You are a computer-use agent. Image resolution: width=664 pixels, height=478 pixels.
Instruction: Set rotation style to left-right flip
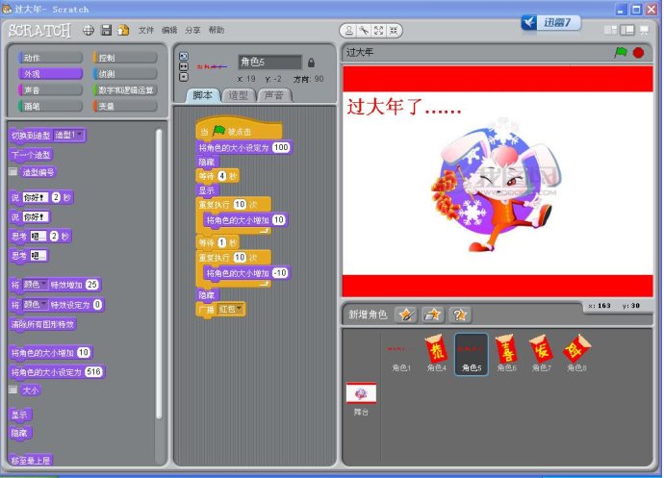(184, 66)
